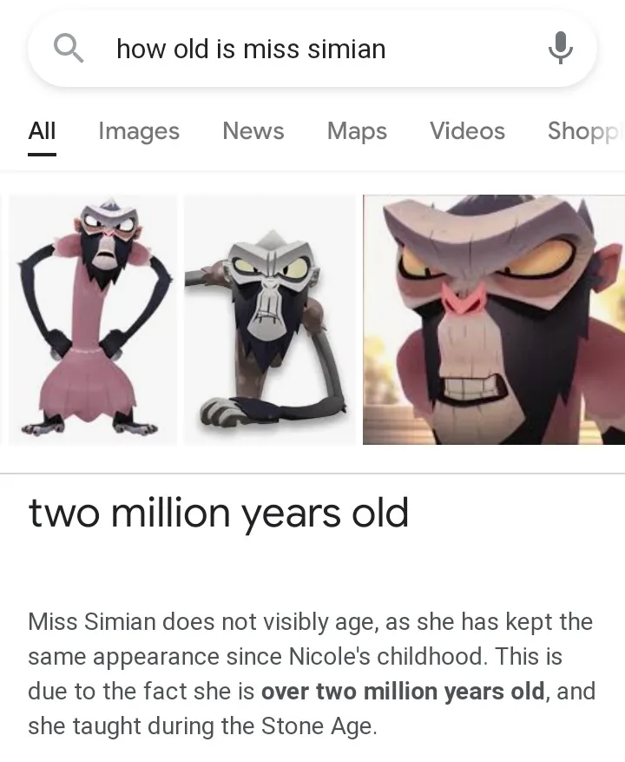Click the 'two million years old' answer heading

click(219, 514)
